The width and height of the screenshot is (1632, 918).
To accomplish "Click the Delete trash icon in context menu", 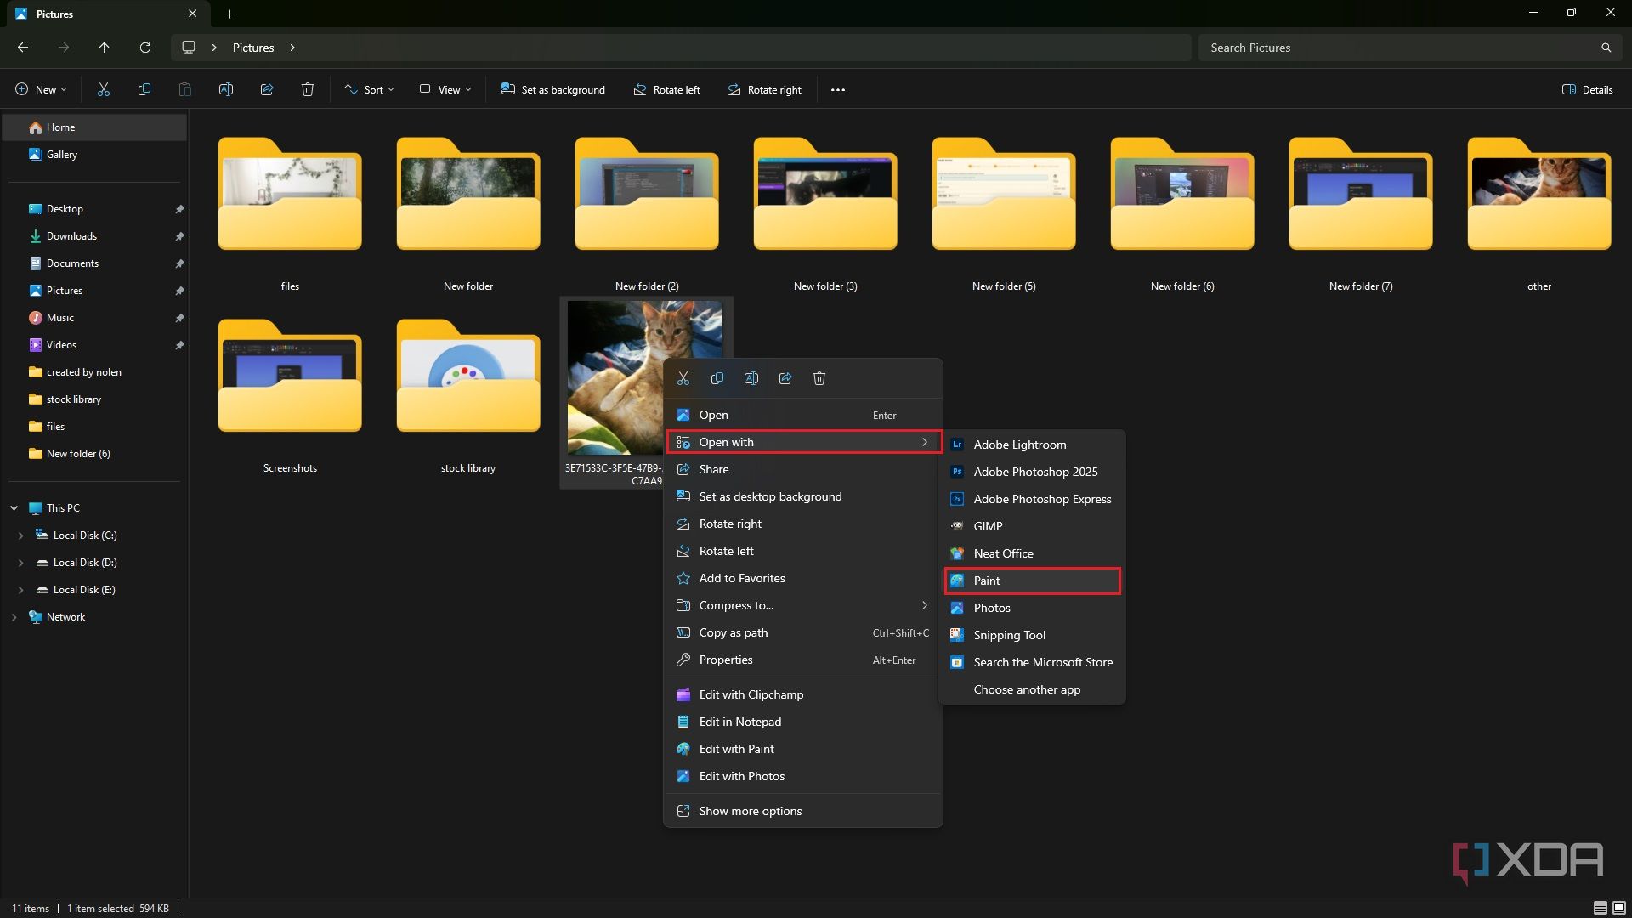I will coord(819,378).
